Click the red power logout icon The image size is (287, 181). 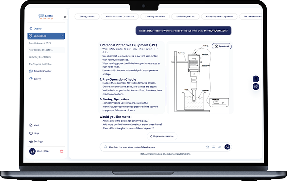(62, 151)
